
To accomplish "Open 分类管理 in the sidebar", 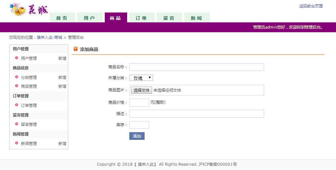I will 29,78.
